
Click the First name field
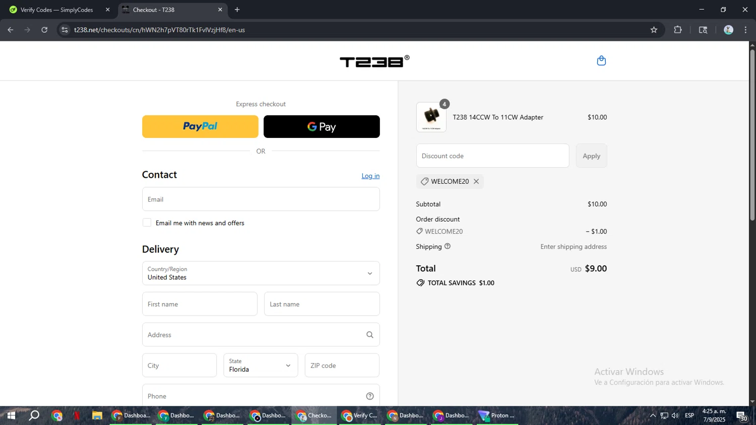tap(200, 304)
